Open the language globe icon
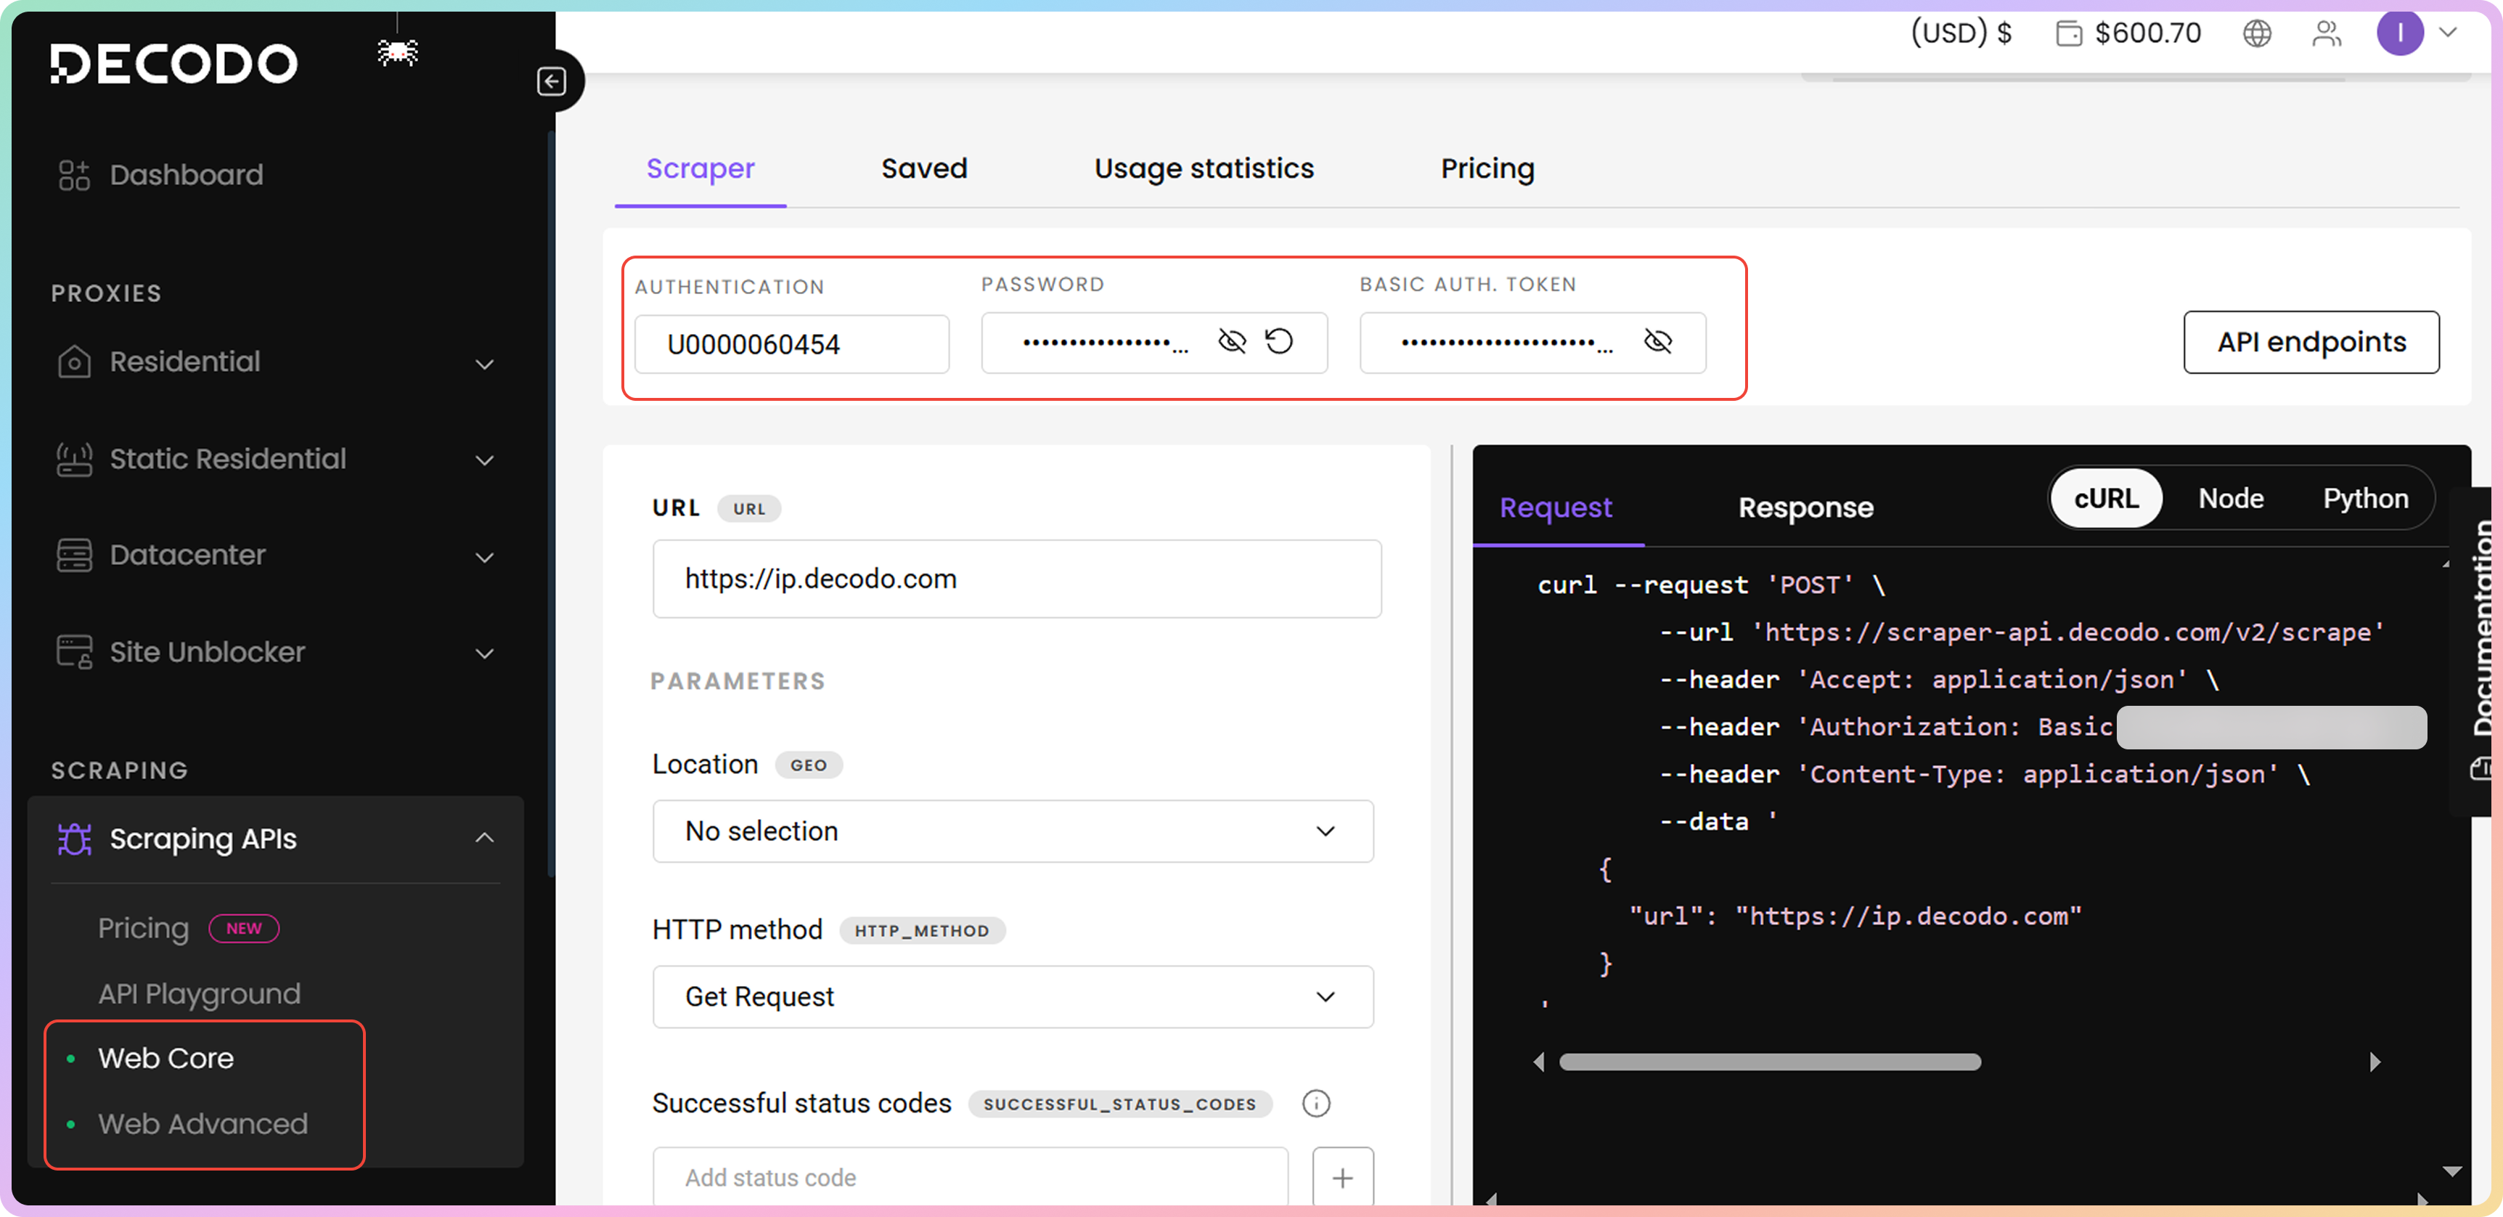This screenshot has height=1217, width=2503. pyautogui.click(x=2256, y=34)
